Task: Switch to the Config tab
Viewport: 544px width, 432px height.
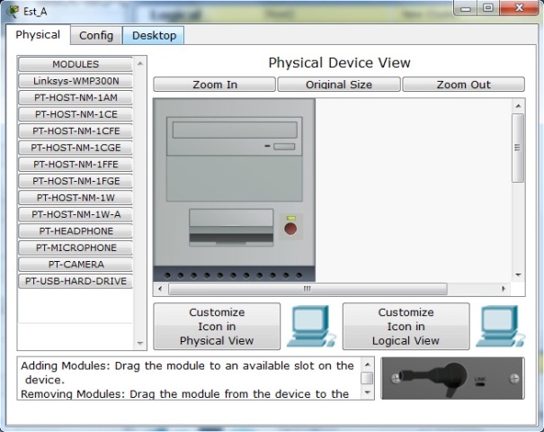Action: pos(95,35)
